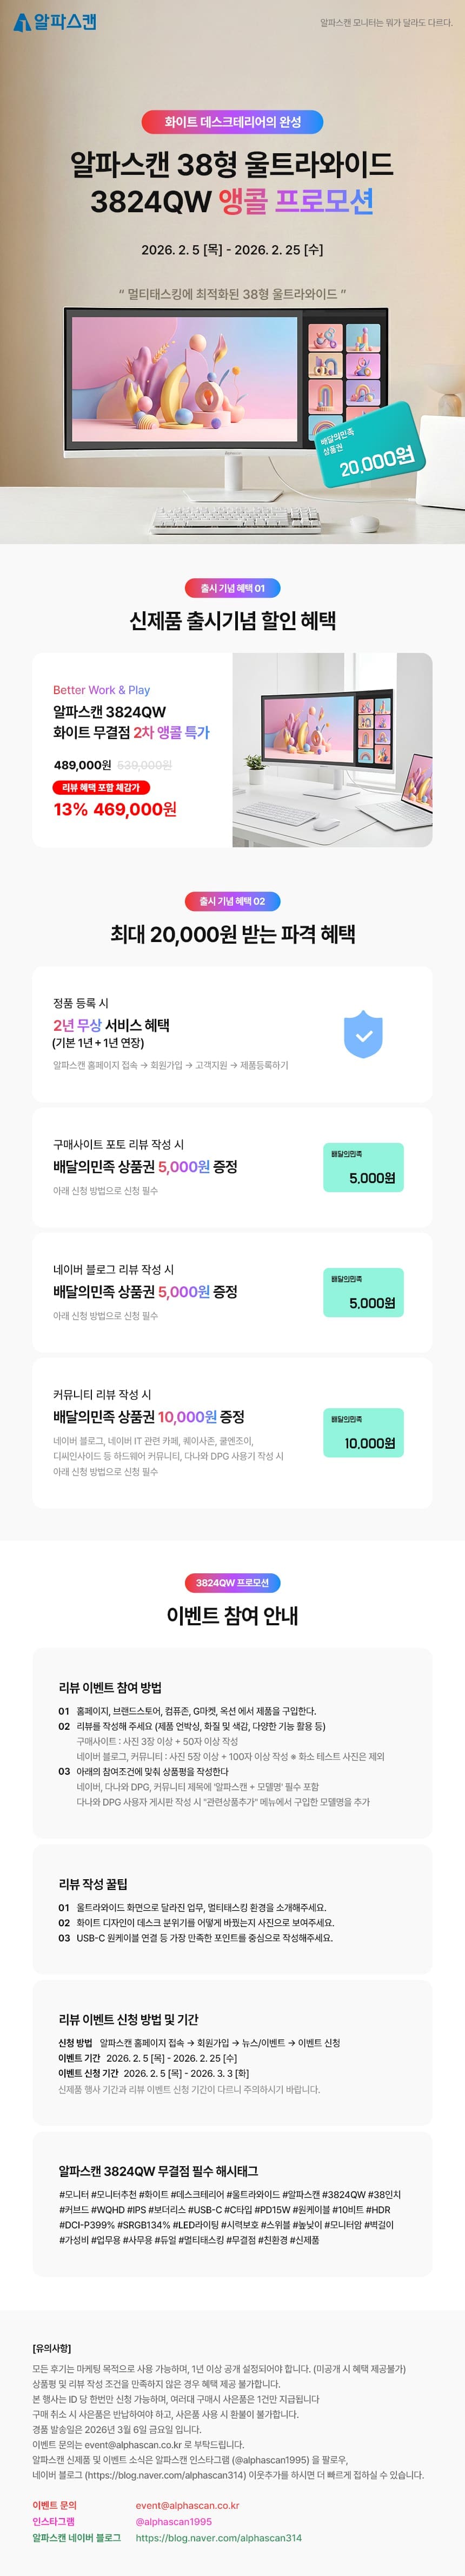Click the red 리뷰 혜택 포함 체감가 badge
This screenshot has width=465, height=2576.
[102, 787]
